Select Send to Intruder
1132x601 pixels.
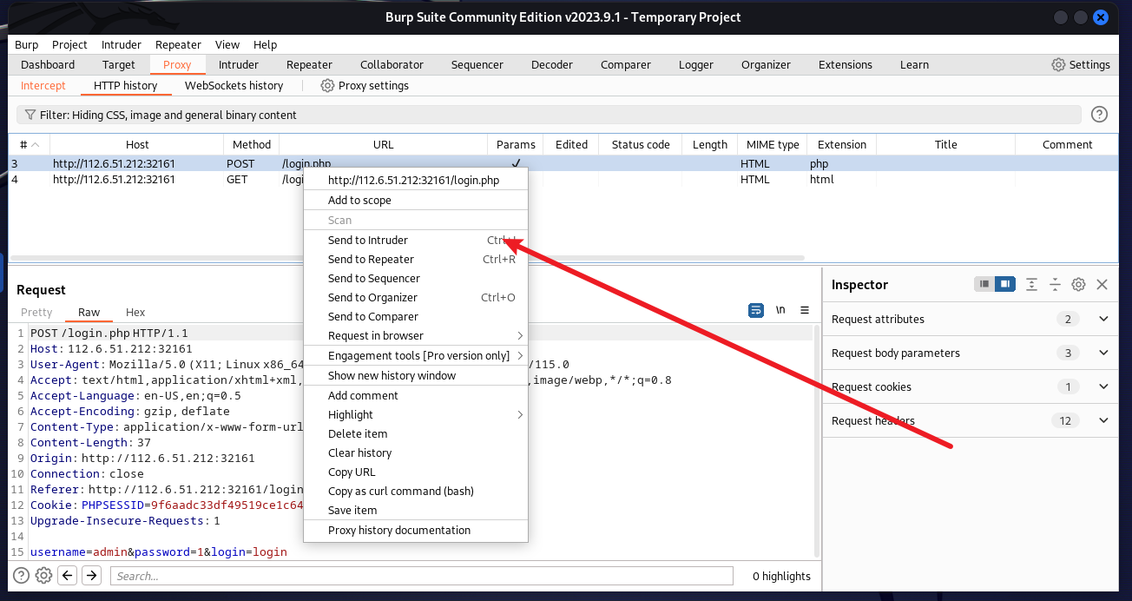(x=416, y=240)
